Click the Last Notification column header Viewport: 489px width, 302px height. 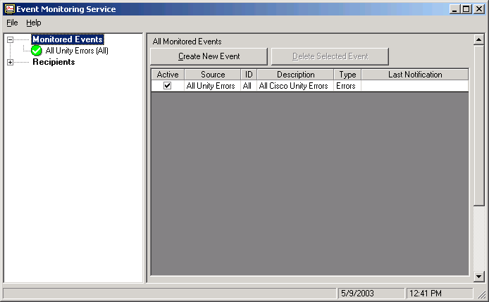415,75
